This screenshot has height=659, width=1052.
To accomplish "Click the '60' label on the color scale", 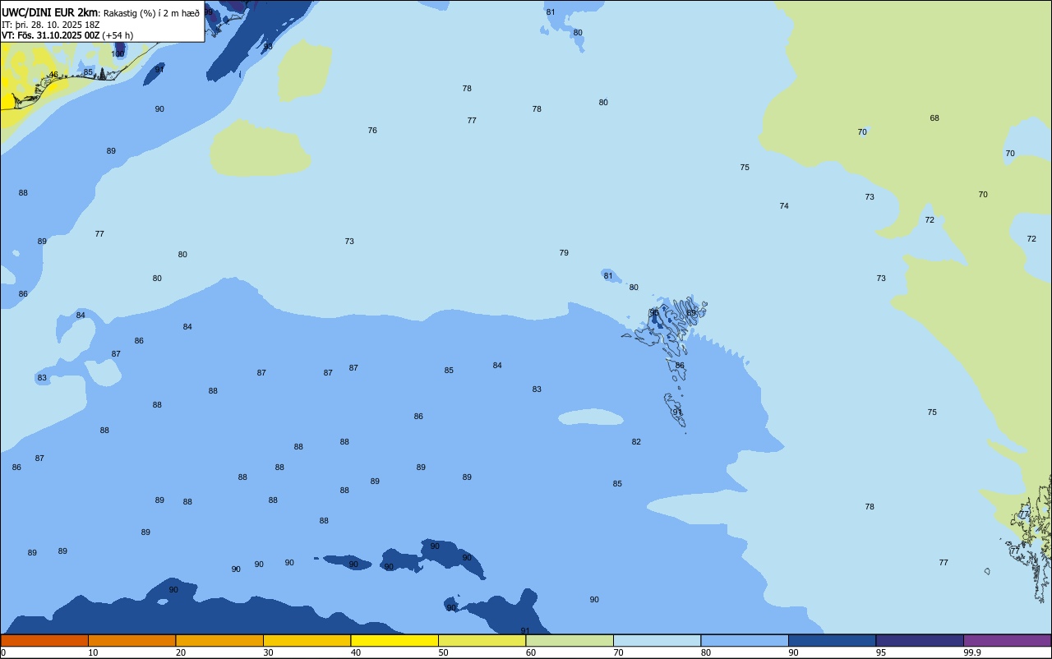I will pyautogui.click(x=531, y=652).
